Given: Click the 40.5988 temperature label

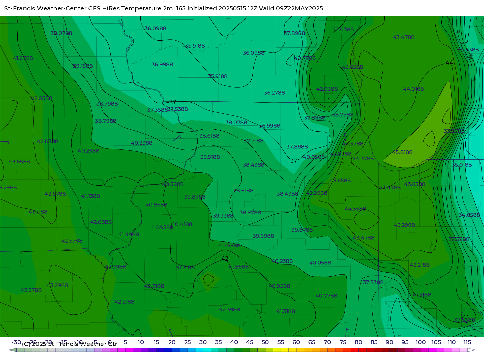Looking at the screenshot, I should click(x=173, y=184).
